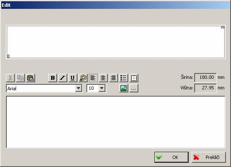Insert a picture with image icon
231x167 pixels.
(124, 88)
